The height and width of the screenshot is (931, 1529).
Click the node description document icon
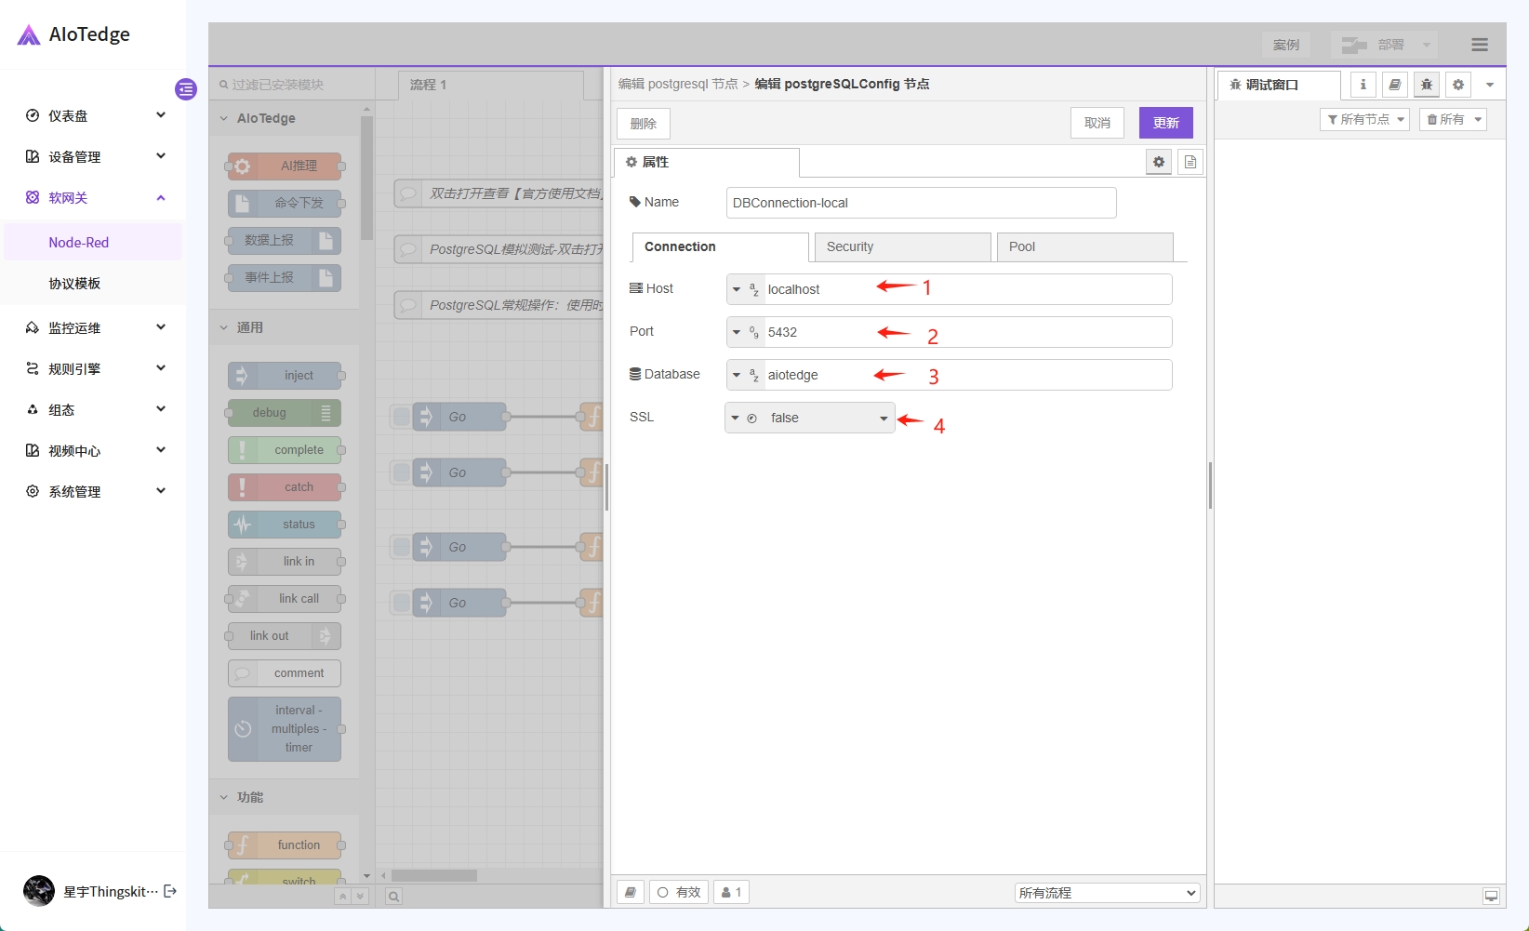click(x=1190, y=162)
